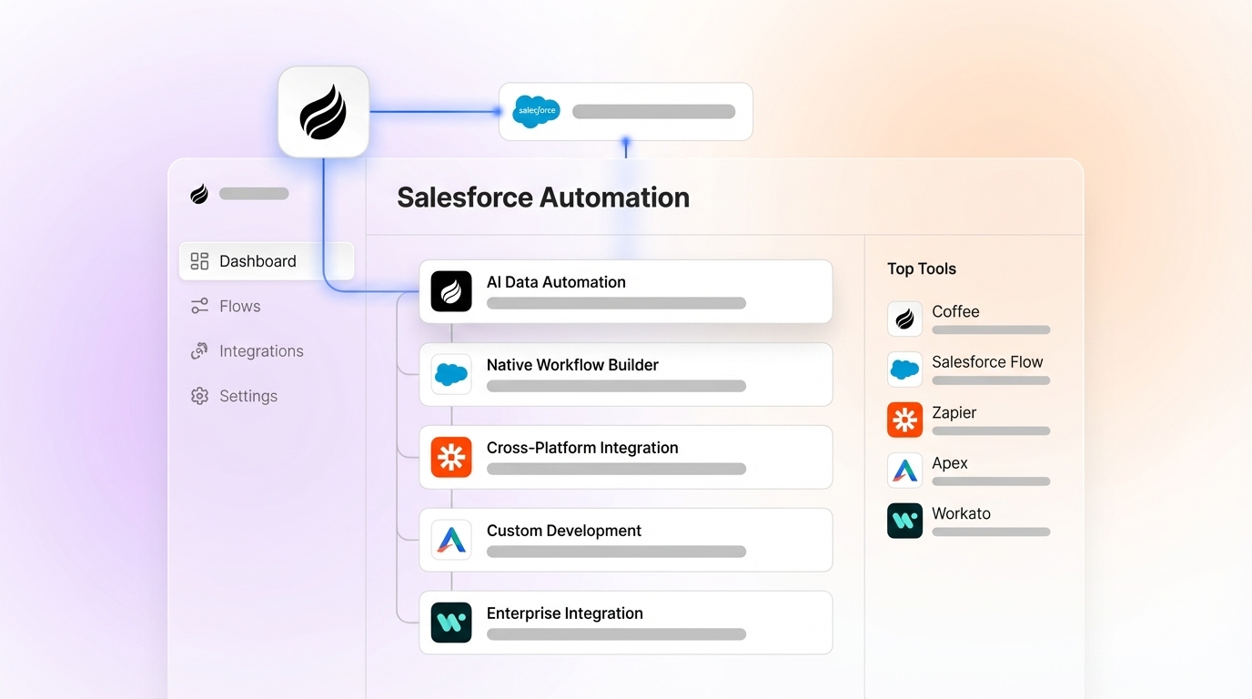Select the Salesforce icon in the top pill

pyautogui.click(x=536, y=111)
